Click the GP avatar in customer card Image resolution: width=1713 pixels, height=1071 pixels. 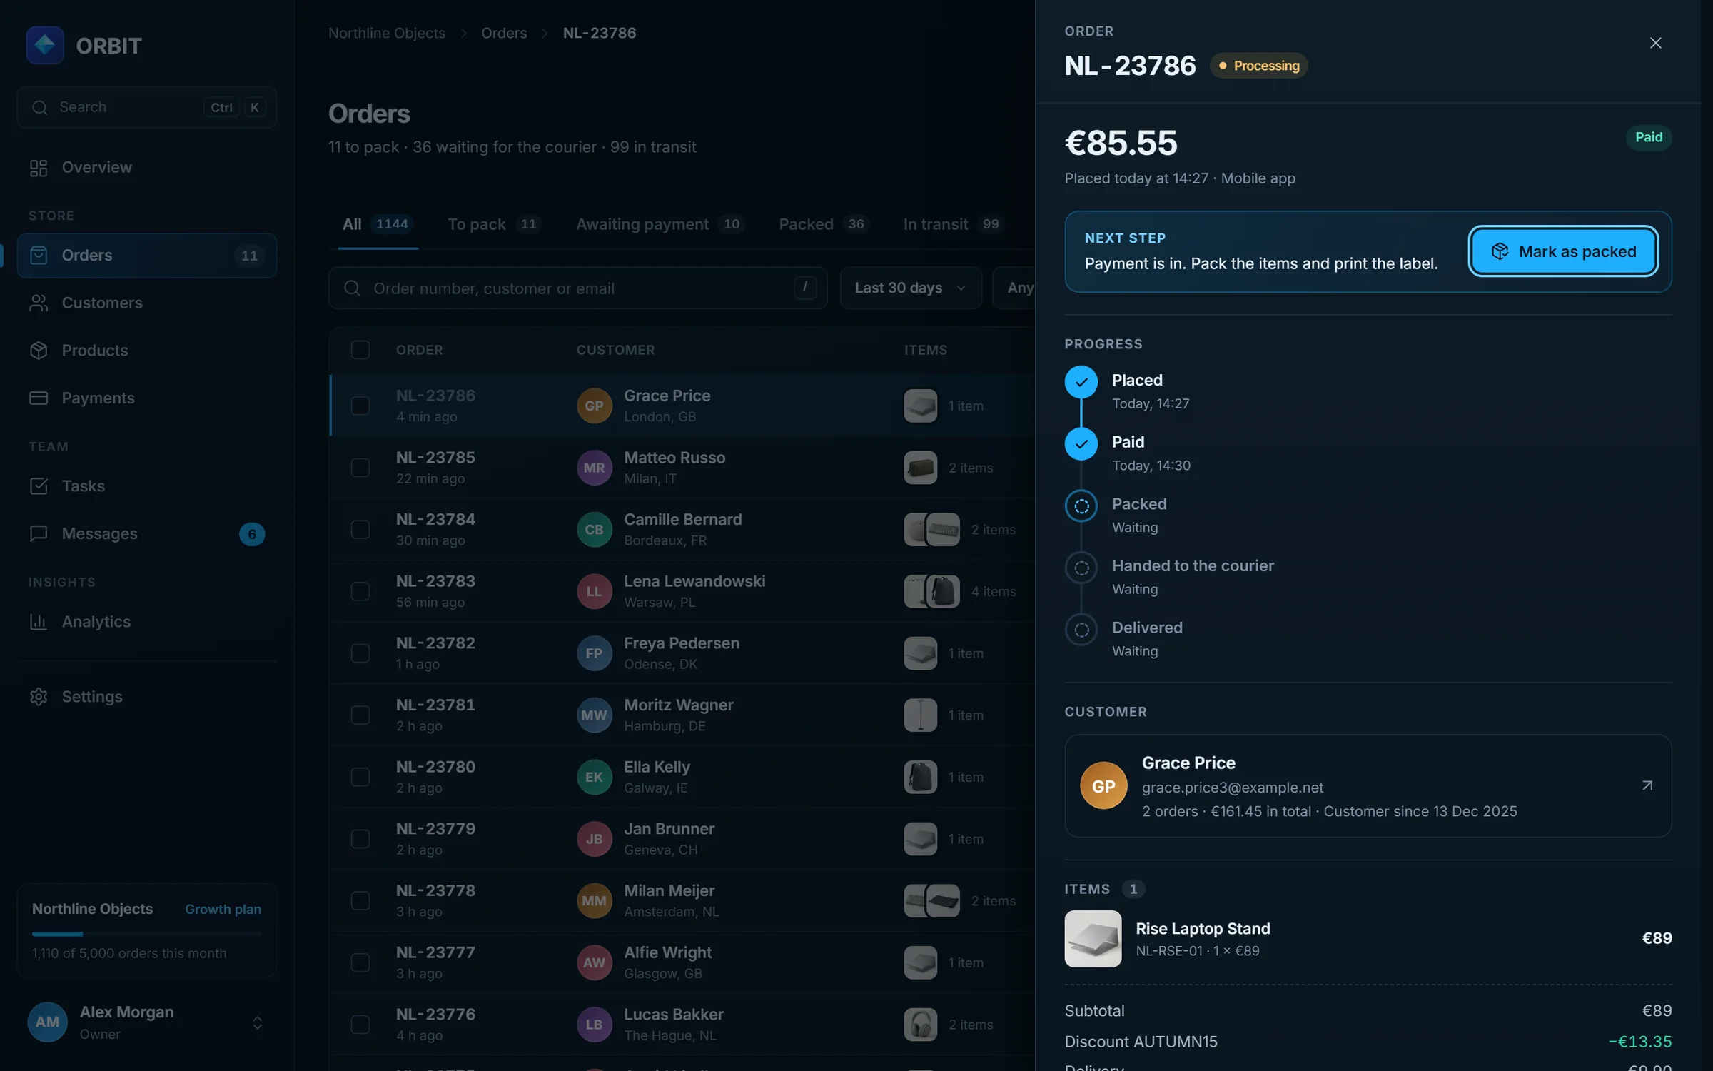[1103, 785]
